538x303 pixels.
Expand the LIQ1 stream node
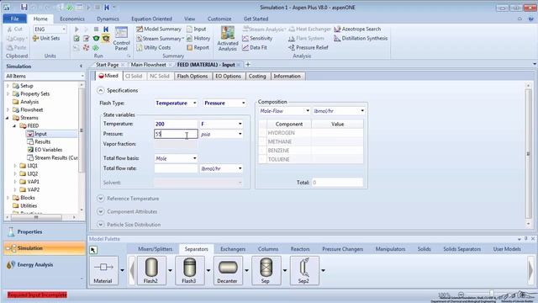15,166
